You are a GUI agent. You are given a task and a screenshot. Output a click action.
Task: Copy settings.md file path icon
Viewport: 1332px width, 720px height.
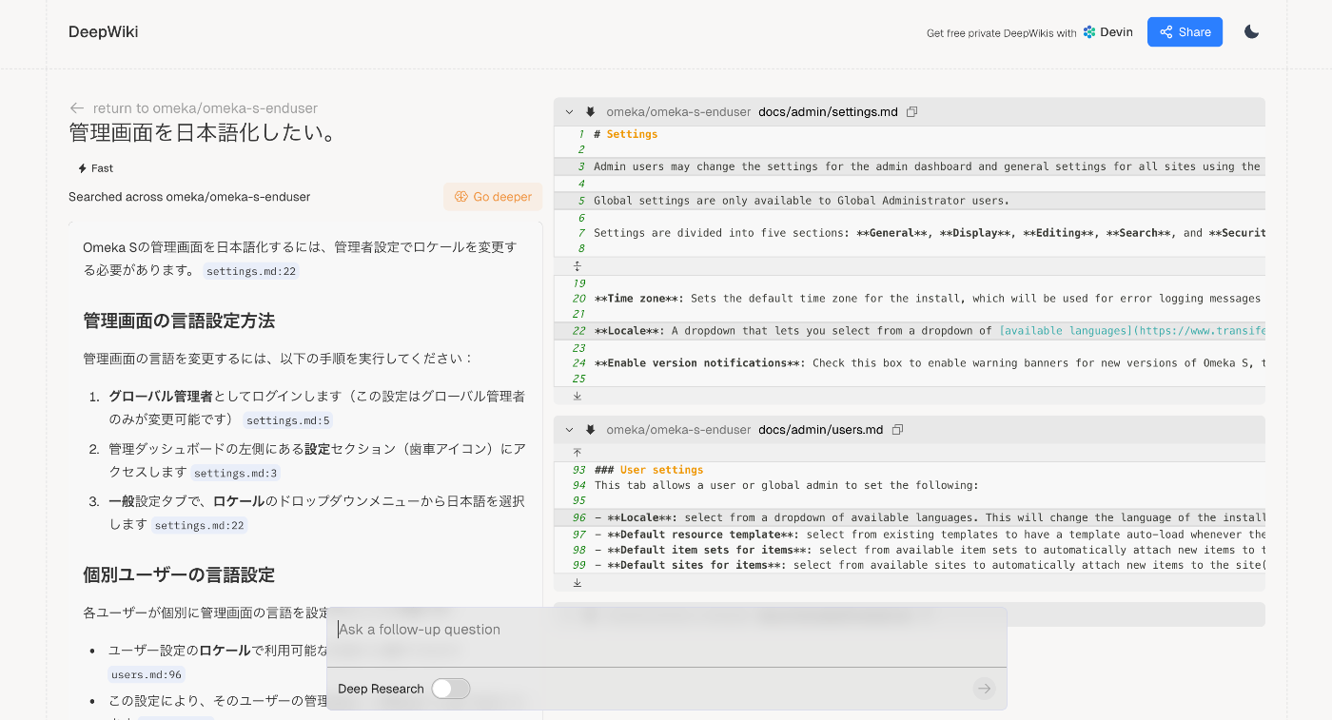click(x=911, y=112)
